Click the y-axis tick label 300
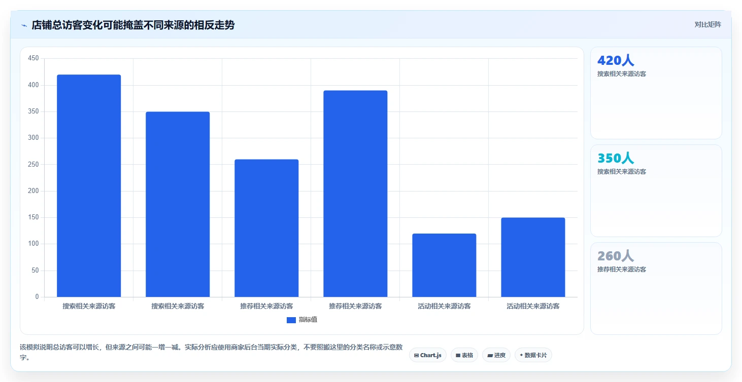 [33, 138]
